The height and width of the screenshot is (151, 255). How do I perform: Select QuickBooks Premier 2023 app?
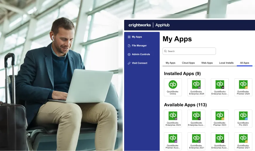pyautogui.click(x=220, y=119)
